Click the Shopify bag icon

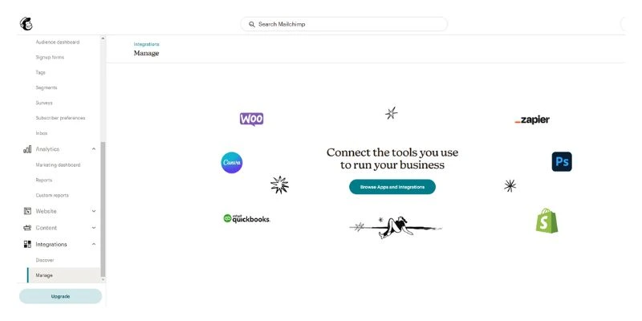pyautogui.click(x=547, y=221)
